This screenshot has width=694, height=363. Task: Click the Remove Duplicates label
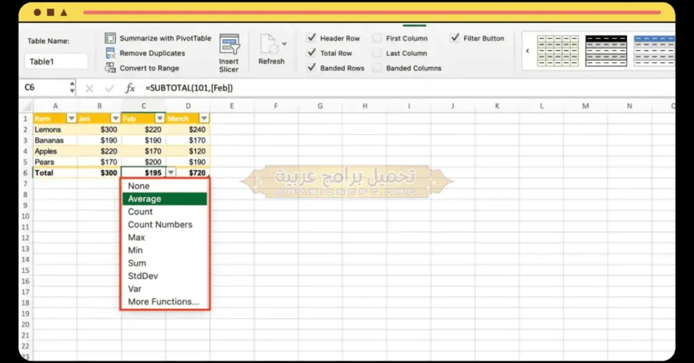pyautogui.click(x=152, y=53)
